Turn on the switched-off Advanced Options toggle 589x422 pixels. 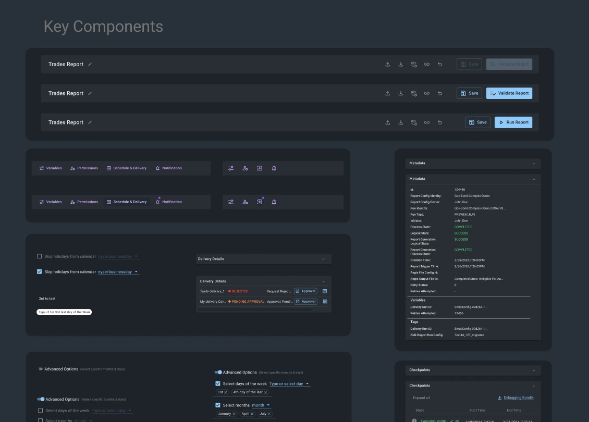coord(40,369)
